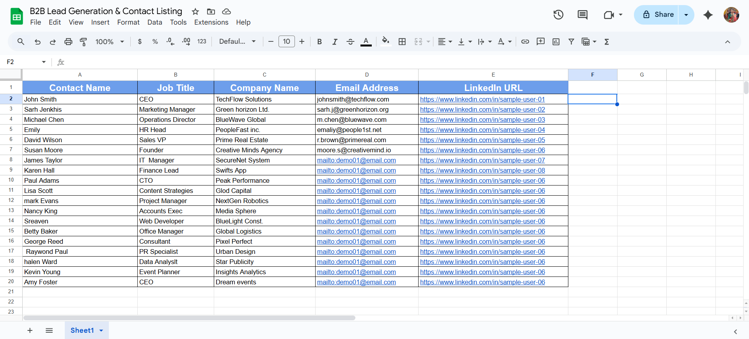This screenshot has height=339, width=749.
Task: Open the File menu
Action: 35,22
